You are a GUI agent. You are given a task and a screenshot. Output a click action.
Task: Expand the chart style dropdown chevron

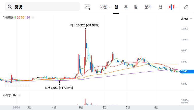177,7
